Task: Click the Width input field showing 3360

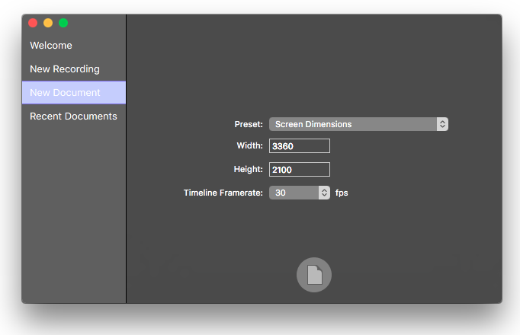Action: [x=300, y=146]
